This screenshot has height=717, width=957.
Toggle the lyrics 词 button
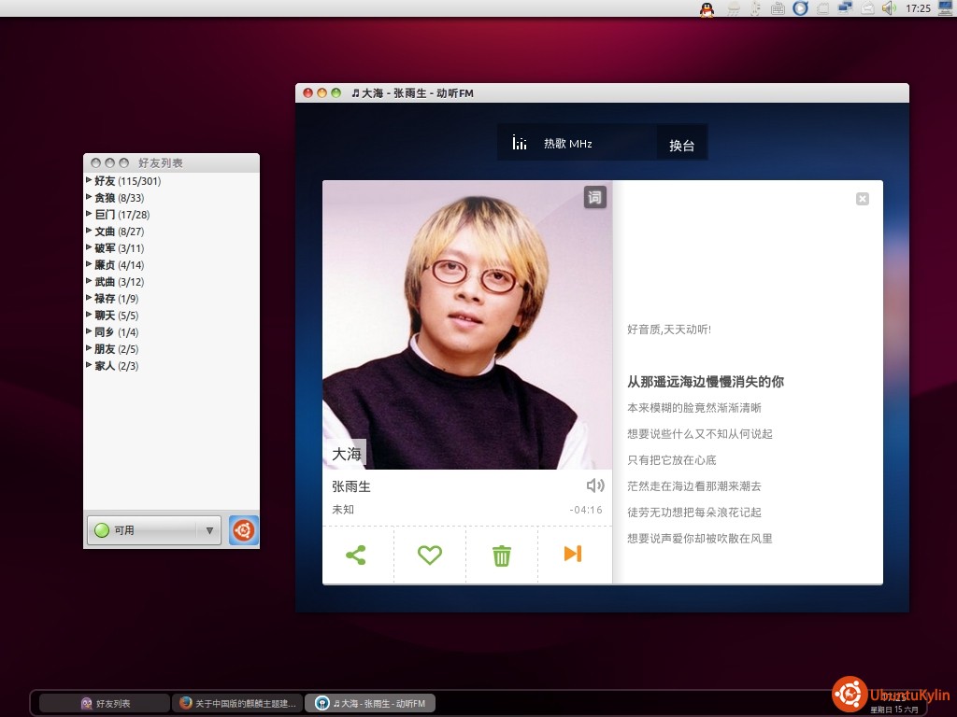tap(594, 197)
